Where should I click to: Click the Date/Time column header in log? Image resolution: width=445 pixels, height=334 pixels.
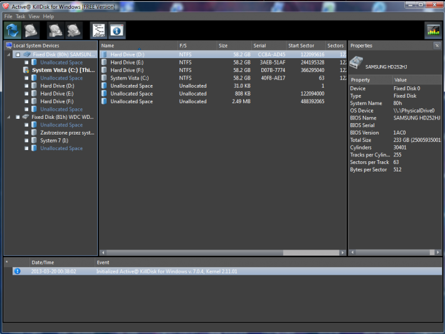62,262
